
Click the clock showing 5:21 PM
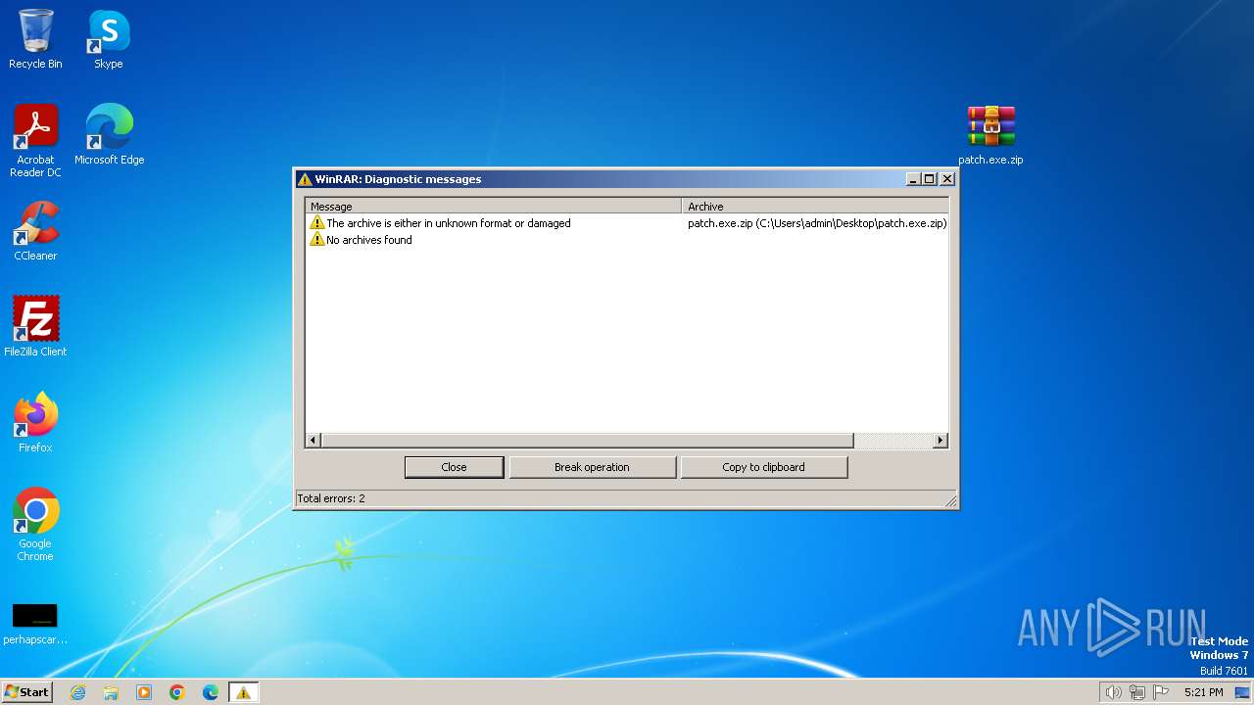click(x=1203, y=692)
